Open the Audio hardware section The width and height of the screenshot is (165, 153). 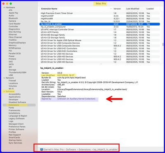point(12,16)
